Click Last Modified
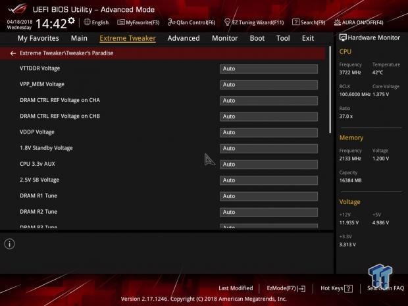Viewport: 408px width, 306px height. tap(236, 288)
